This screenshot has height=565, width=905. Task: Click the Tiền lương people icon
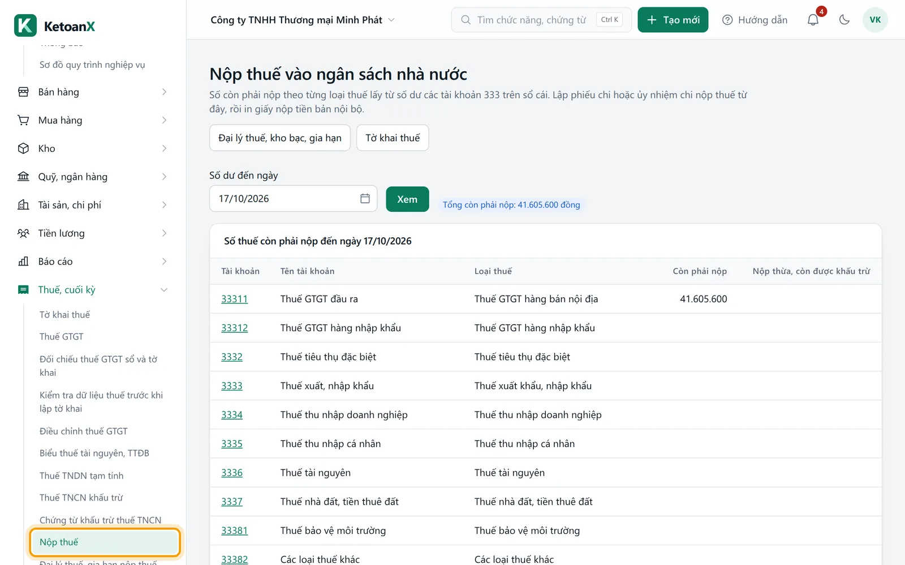tap(23, 233)
